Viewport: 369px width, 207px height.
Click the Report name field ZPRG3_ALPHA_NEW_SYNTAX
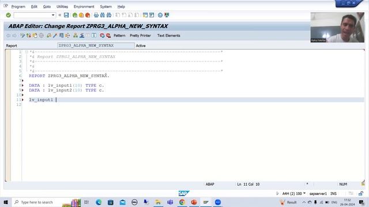click(x=96, y=45)
